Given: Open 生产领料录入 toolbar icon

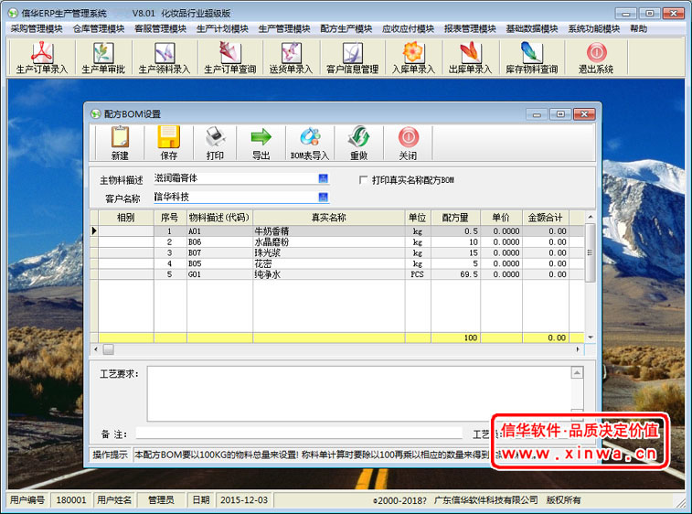Looking at the screenshot, I should pos(165,58).
